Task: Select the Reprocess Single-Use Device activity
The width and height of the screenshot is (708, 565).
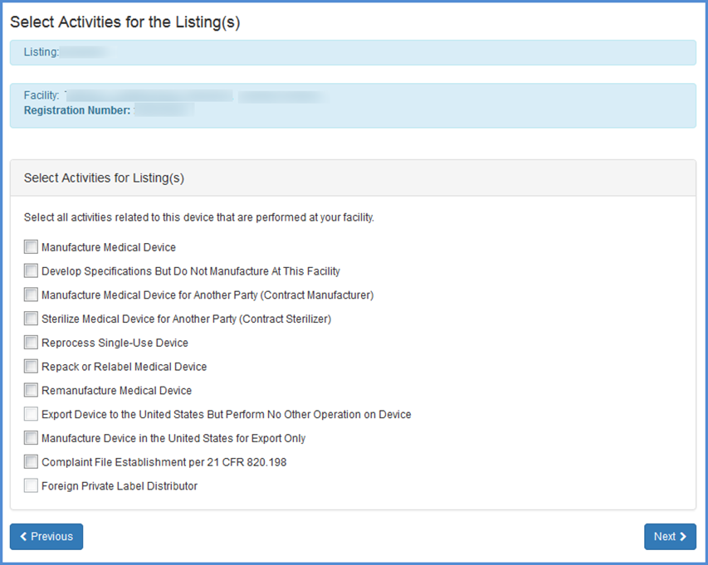Action: 31,342
